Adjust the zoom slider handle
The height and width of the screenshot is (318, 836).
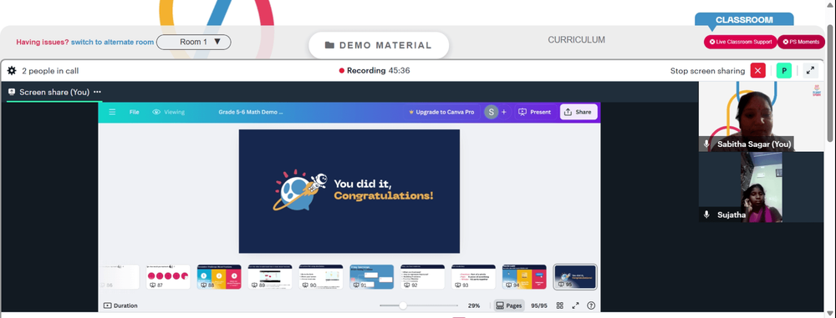coord(403,305)
